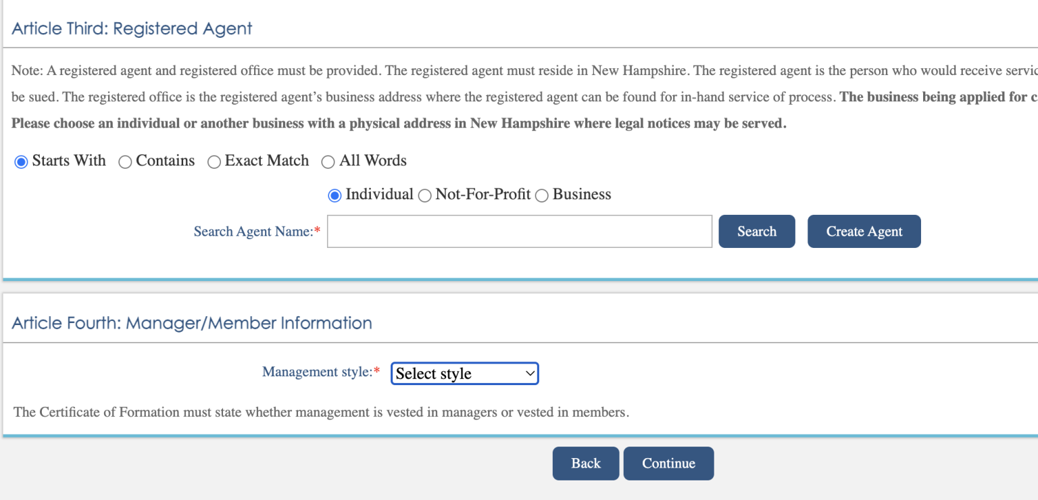
Task: Open the Management style dropdown
Action: [x=465, y=374]
